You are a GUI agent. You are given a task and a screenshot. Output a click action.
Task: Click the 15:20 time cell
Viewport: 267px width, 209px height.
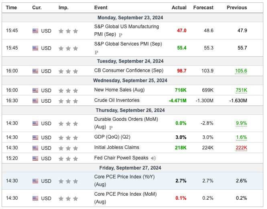[x=12, y=158]
